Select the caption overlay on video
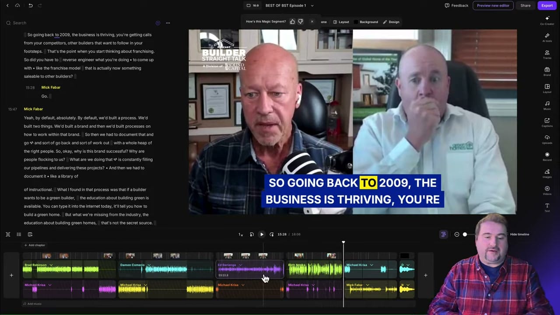This screenshot has width=560, height=315. click(353, 191)
